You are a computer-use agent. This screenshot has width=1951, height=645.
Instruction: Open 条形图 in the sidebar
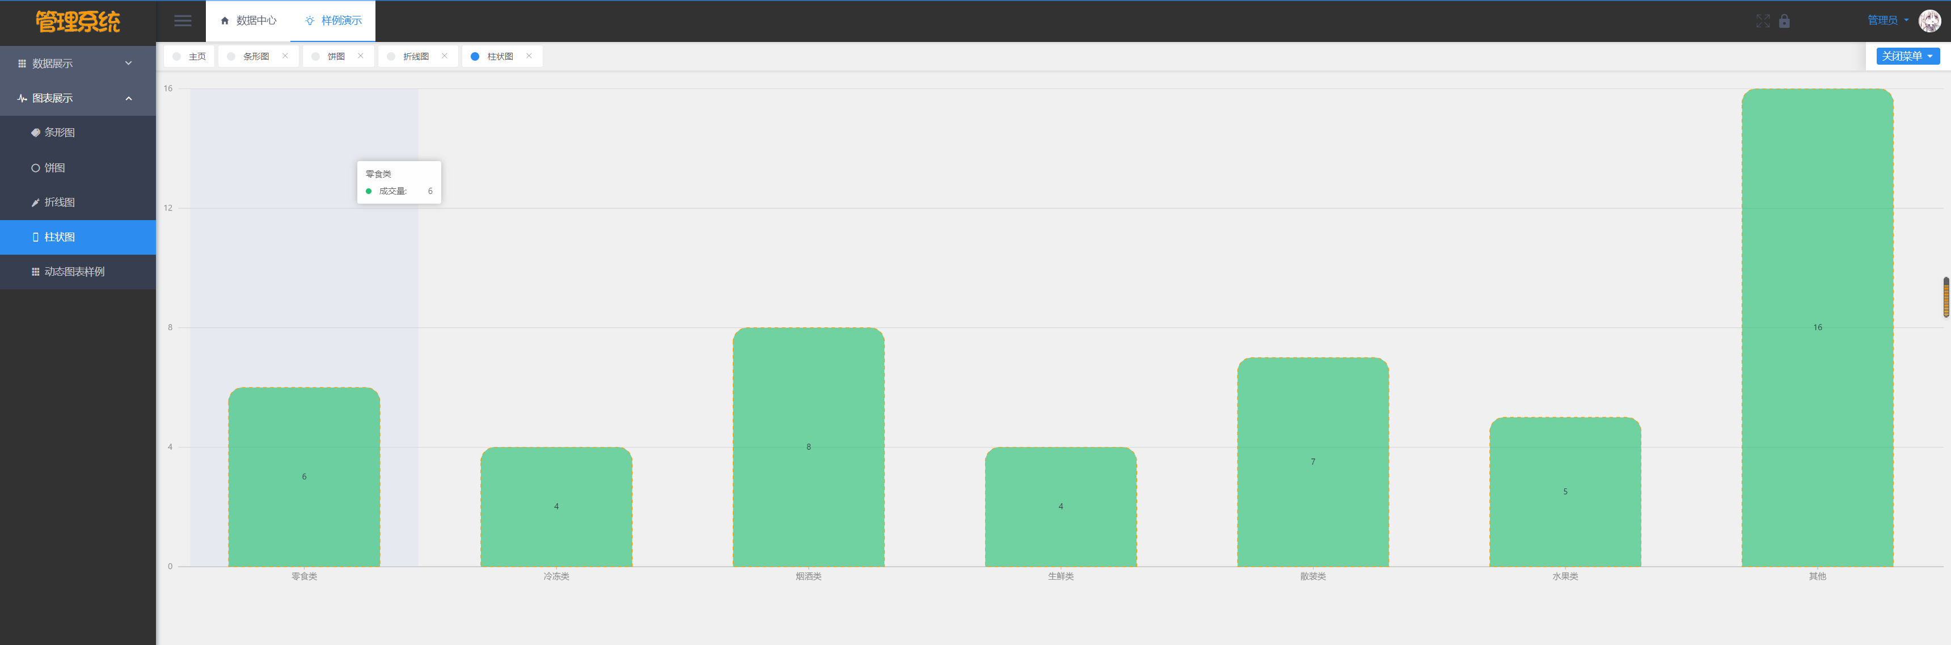pyautogui.click(x=59, y=133)
